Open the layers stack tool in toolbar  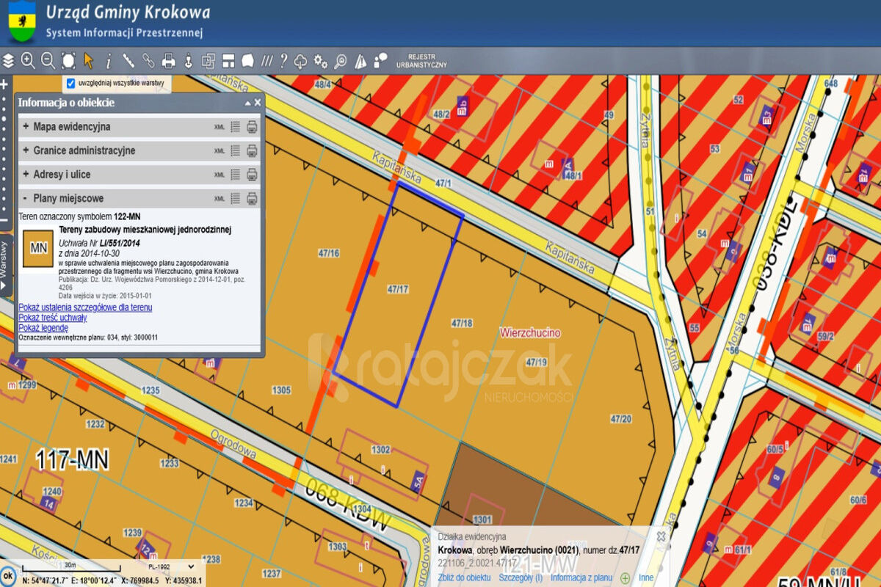tap(8, 60)
